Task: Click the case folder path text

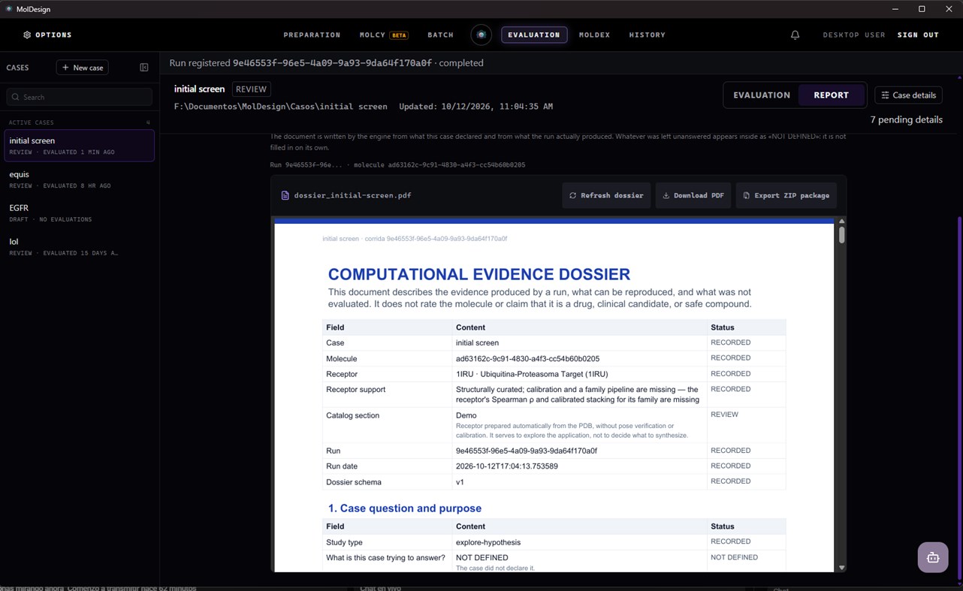Action: point(281,107)
